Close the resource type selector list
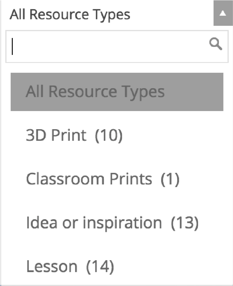Screen dimensions: 233x286 [223, 13]
